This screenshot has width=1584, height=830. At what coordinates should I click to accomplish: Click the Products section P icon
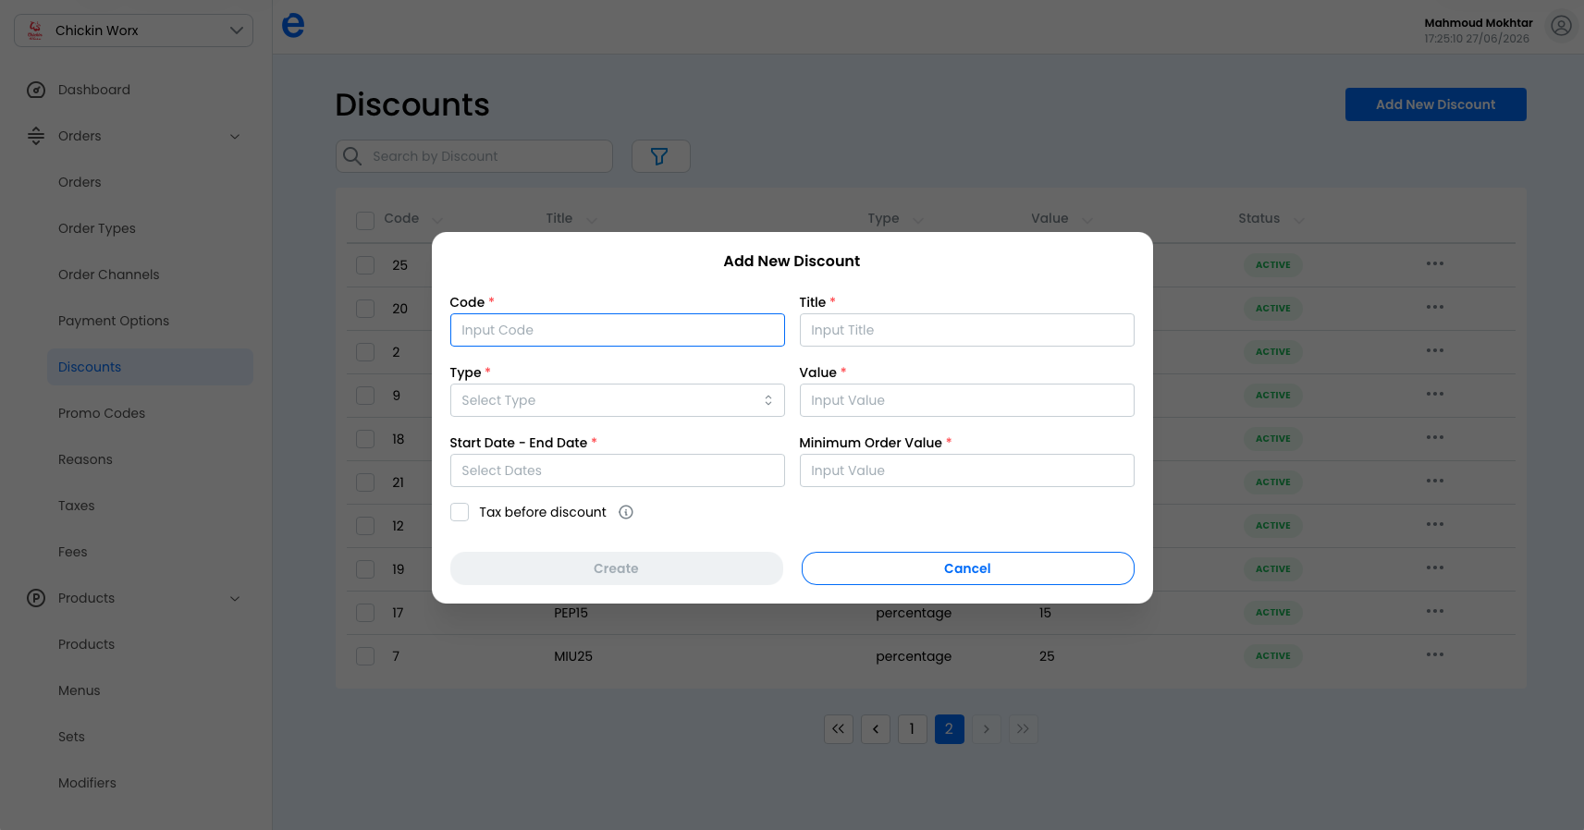point(36,598)
